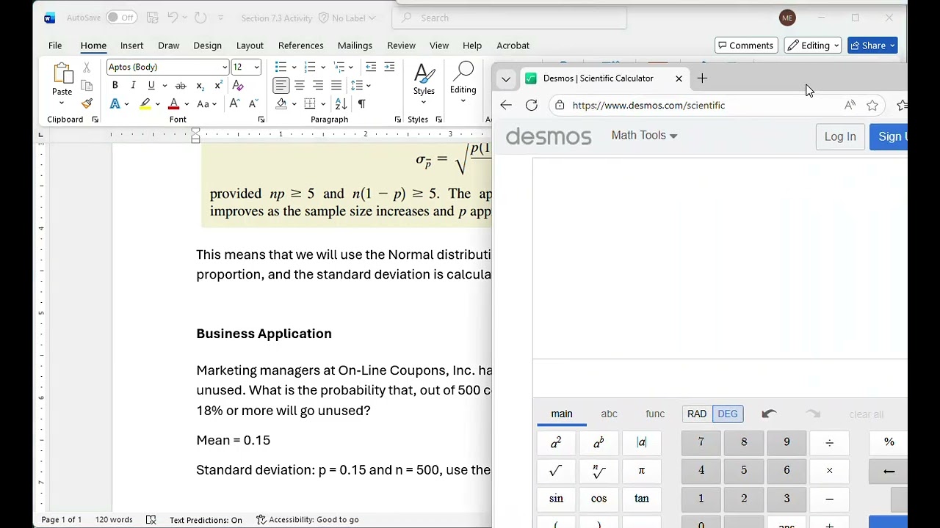This screenshot has height=528, width=940.
Task: Click square root key in Desmos
Action: (556, 471)
